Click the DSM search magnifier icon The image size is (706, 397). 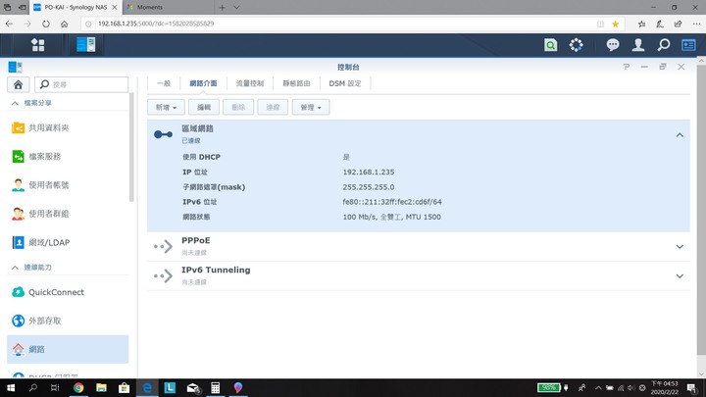(664, 45)
